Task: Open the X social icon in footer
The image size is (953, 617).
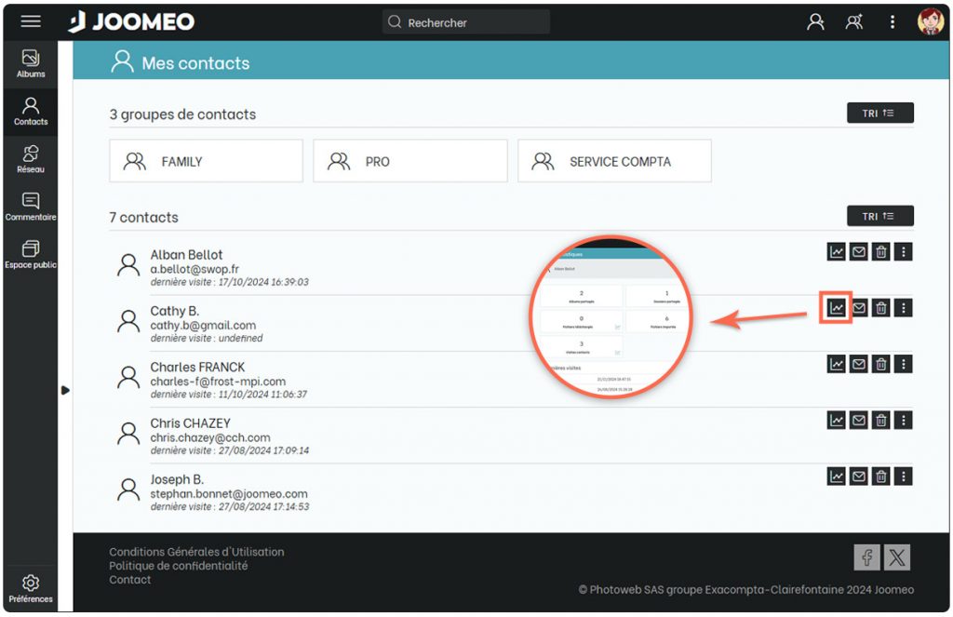Action: coord(896,557)
